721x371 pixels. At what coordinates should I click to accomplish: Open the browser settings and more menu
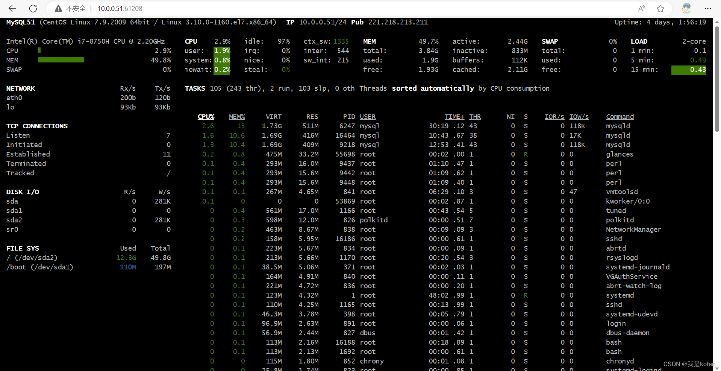click(707, 8)
